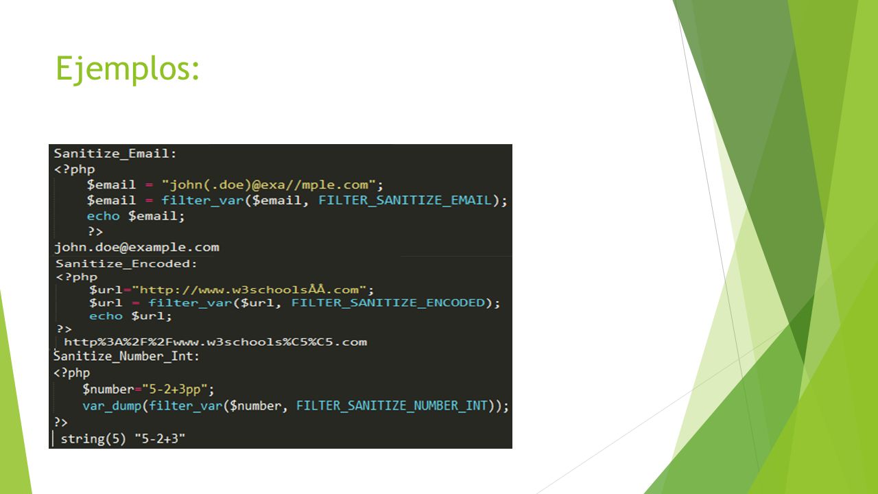
Task: Click the 'string(5) "5-2+3"' output line
Action: tap(123, 438)
